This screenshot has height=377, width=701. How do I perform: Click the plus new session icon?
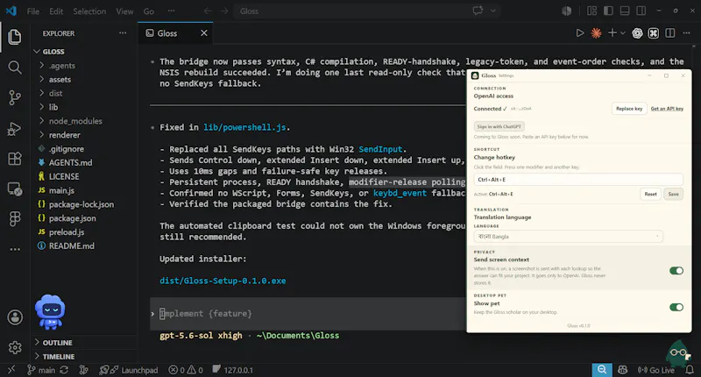tap(612, 33)
